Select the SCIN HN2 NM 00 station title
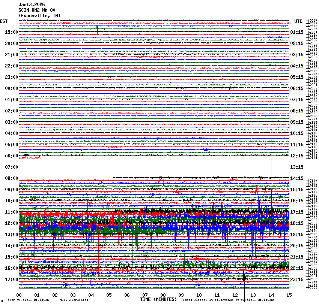 (x=37, y=10)
